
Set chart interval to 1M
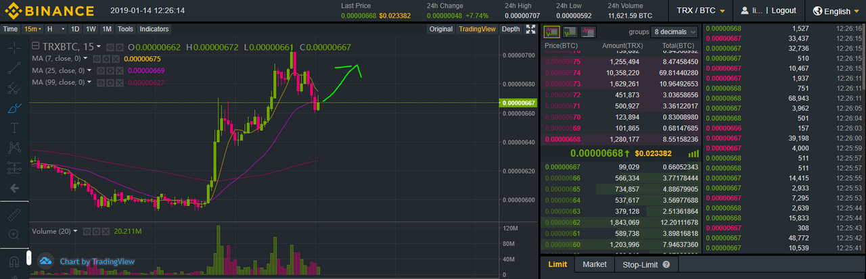click(x=107, y=29)
